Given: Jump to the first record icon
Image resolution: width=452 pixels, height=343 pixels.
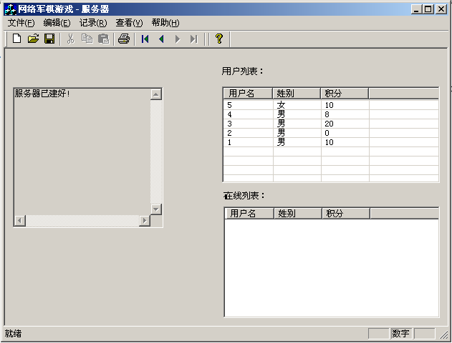Looking at the screenshot, I should pyautogui.click(x=145, y=39).
